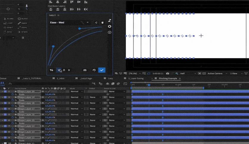
Task: Switch to the 1_Intro tab
Action: (60, 78)
